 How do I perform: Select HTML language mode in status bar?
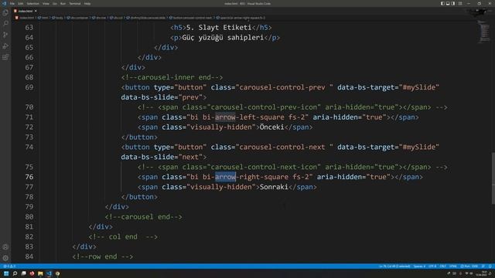(453, 266)
